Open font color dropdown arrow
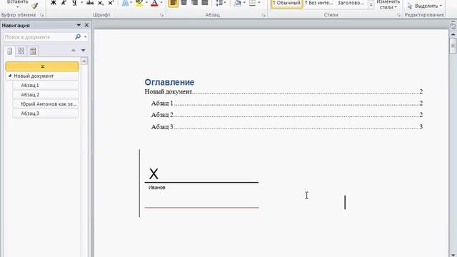 click(161, 3)
